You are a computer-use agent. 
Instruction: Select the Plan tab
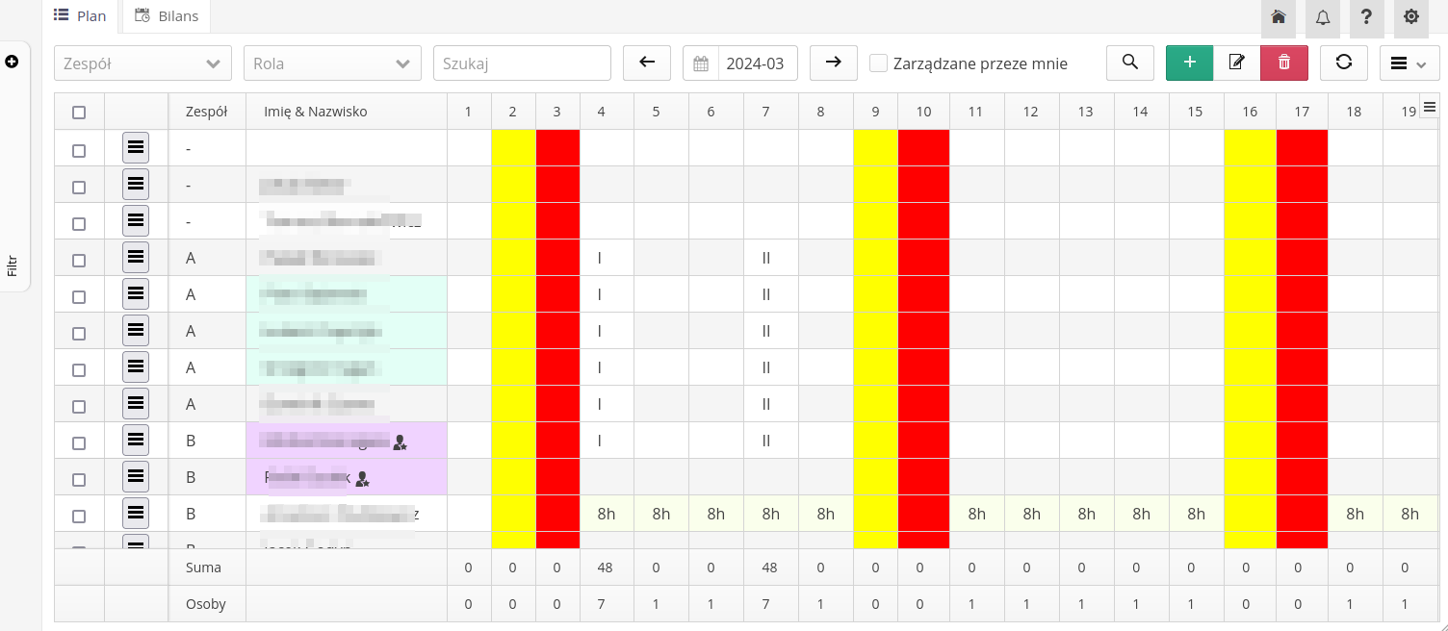point(81,16)
